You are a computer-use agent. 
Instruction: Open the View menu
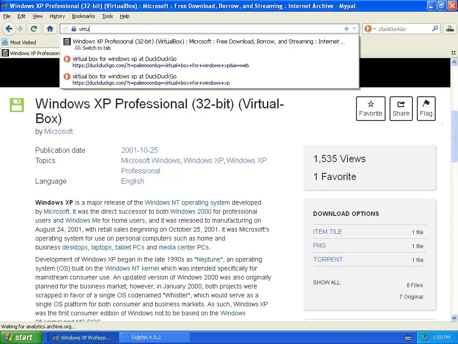click(38, 17)
